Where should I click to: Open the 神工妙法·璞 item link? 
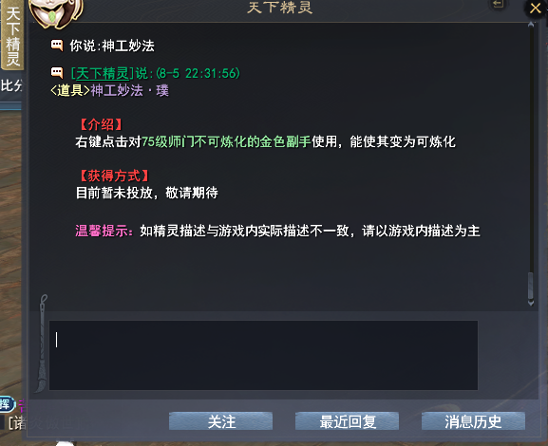[x=130, y=90]
